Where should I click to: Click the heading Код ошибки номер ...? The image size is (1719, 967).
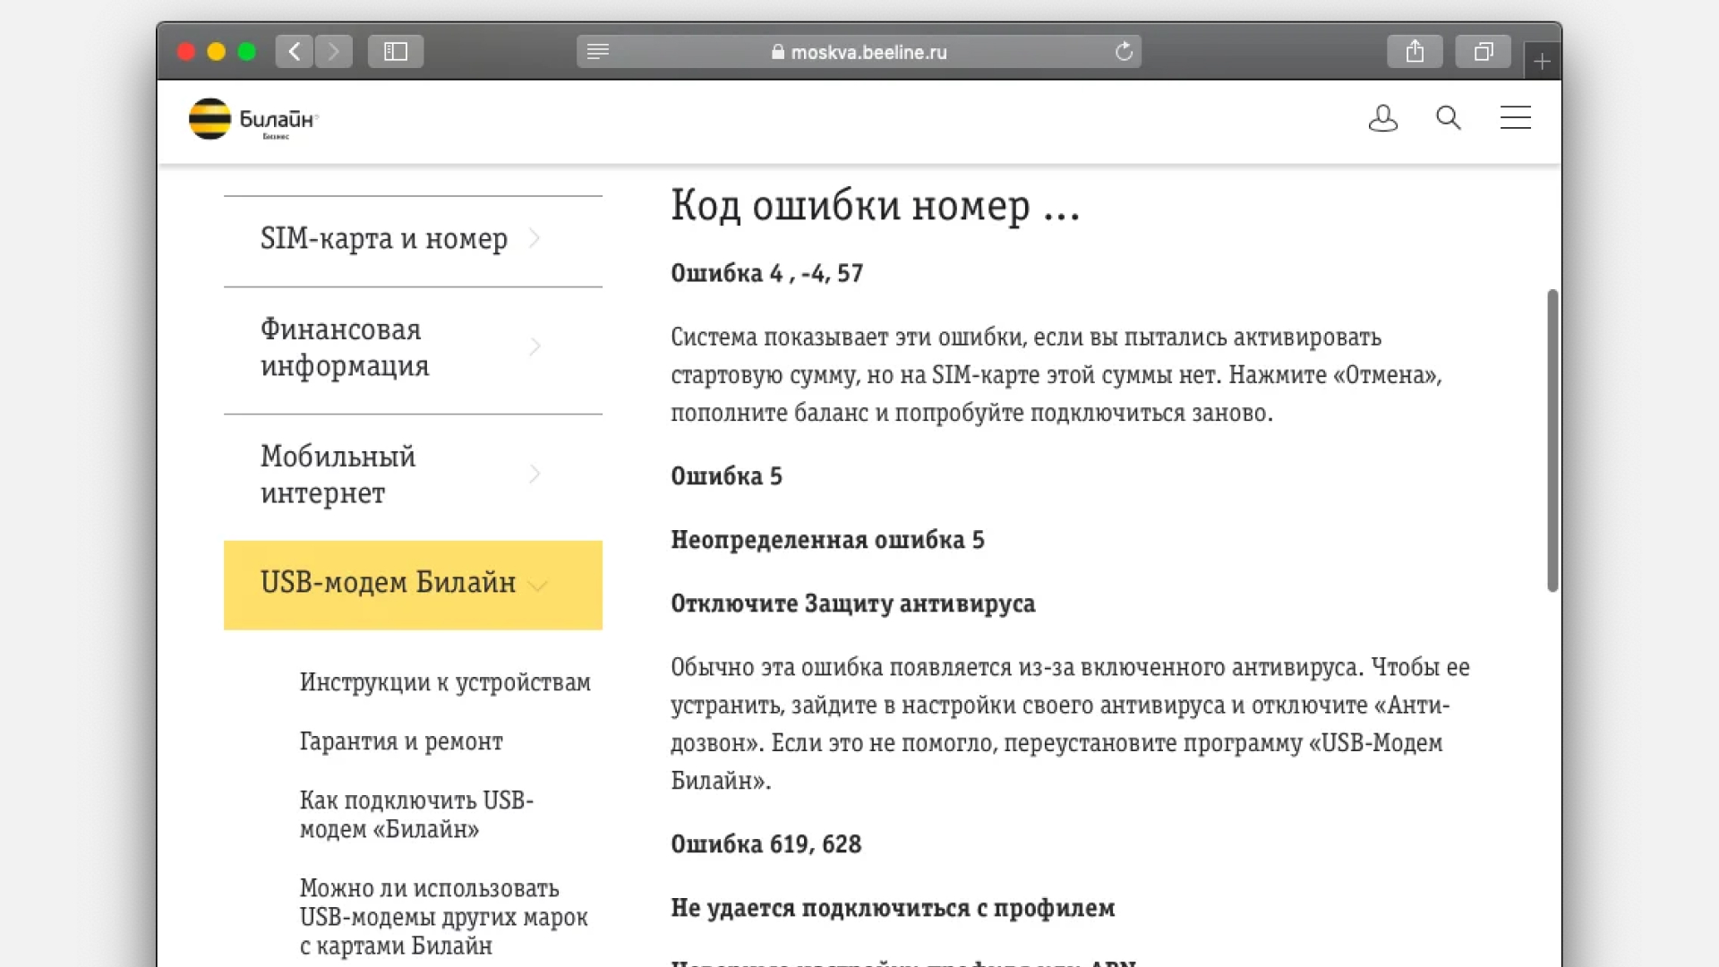tap(876, 206)
